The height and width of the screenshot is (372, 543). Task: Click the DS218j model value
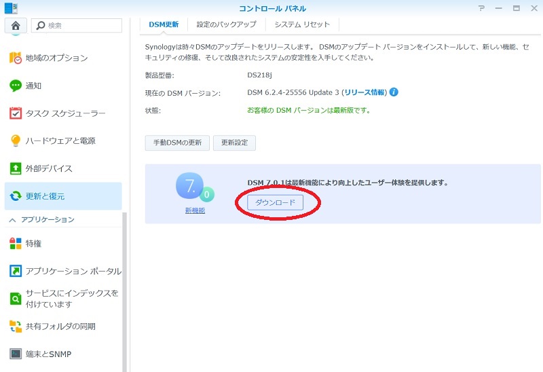(x=259, y=75)
